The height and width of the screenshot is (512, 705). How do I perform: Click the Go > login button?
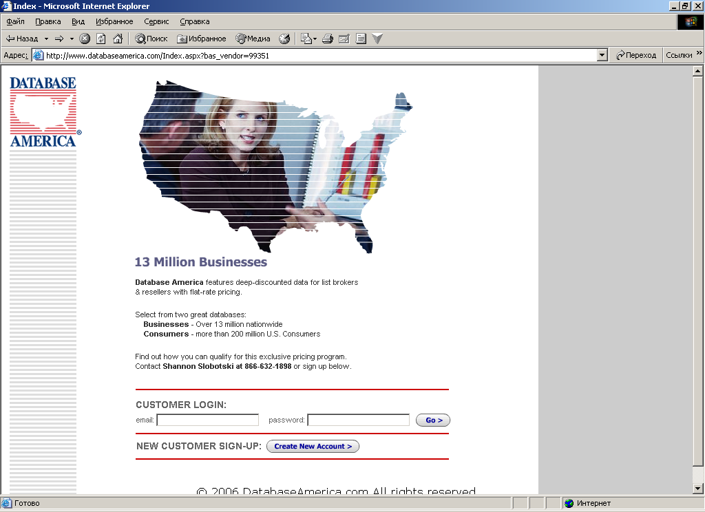tap(433, 420)
